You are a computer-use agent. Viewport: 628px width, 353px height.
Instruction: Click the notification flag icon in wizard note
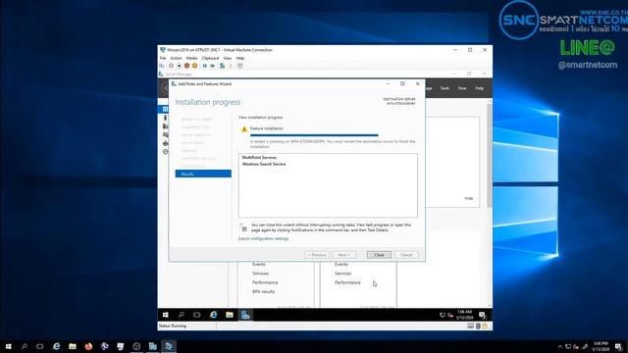pos(244,227)
